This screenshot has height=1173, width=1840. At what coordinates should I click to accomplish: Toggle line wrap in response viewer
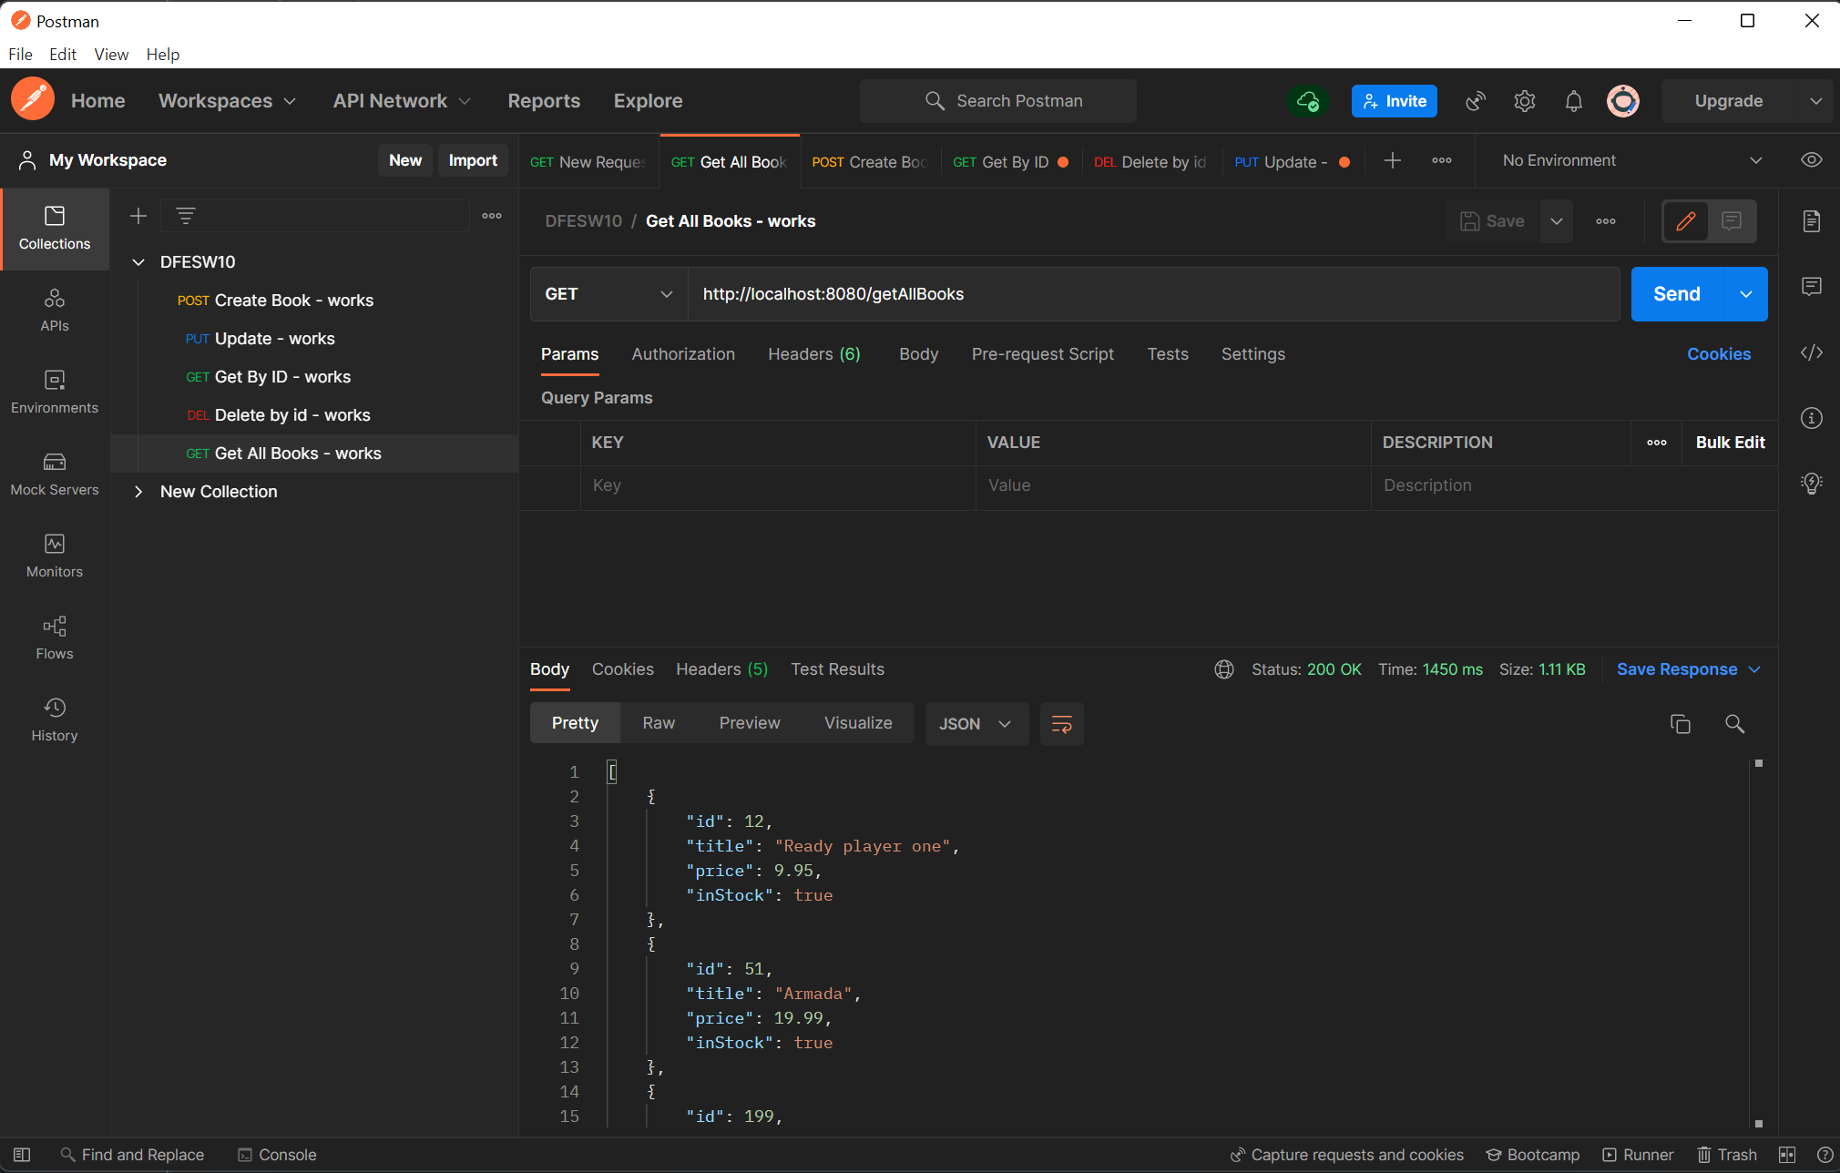[x=1061, y=724]
